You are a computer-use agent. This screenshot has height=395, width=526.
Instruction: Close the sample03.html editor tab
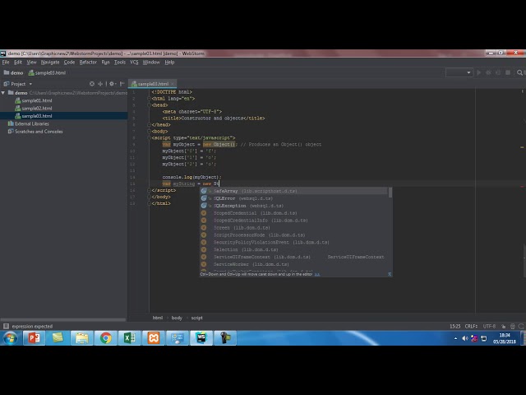tap(173, 84)
